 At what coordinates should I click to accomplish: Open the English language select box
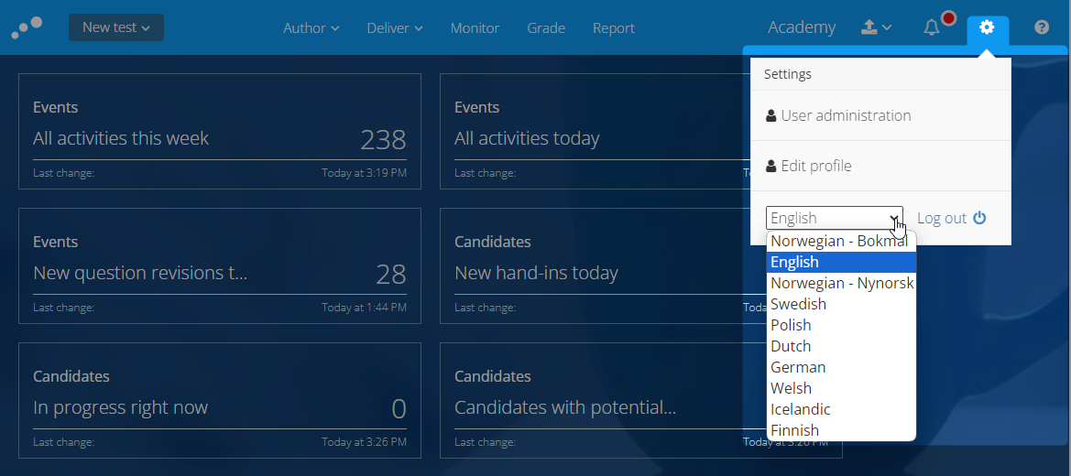coord(835,218)
